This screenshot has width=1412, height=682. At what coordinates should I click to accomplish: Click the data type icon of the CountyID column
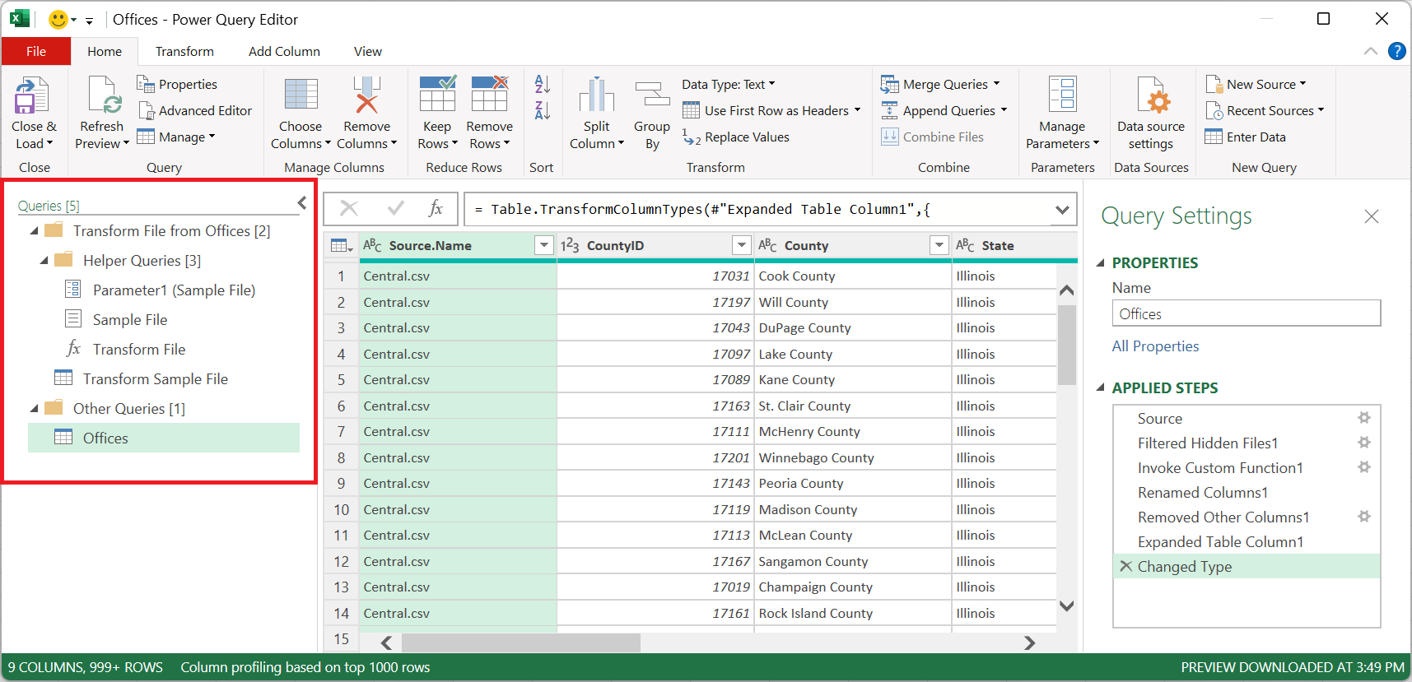click(x=570, y=245)
